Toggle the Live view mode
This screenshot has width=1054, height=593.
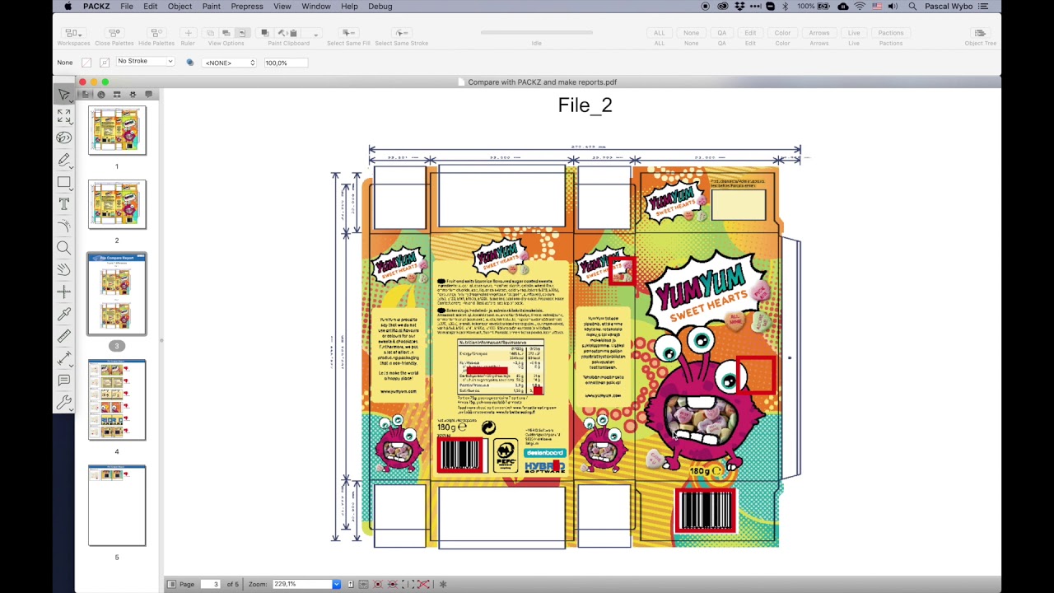coord(854,33)
